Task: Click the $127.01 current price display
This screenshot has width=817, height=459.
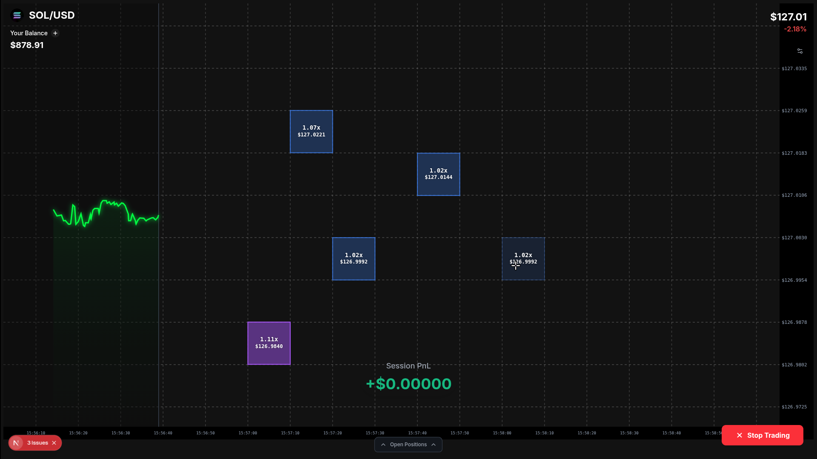Action: [788, 17]
